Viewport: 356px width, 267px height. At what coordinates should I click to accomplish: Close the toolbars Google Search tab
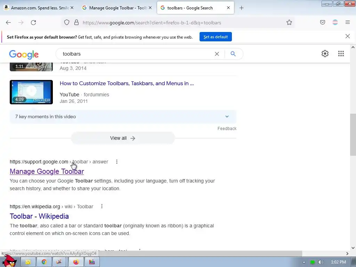[x=228, y=8]
